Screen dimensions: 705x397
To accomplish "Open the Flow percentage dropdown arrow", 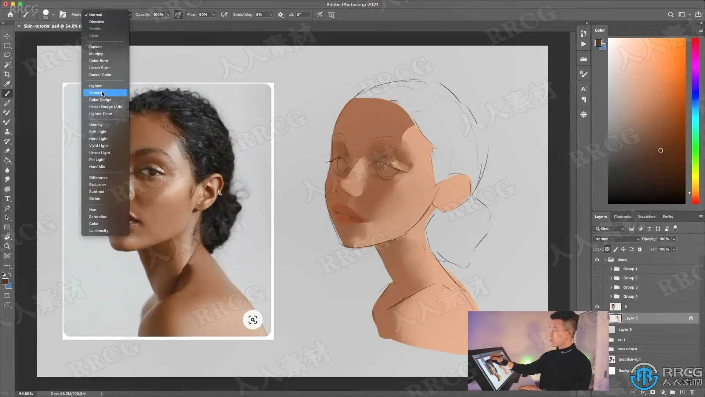I will click(x=214, y=15).
